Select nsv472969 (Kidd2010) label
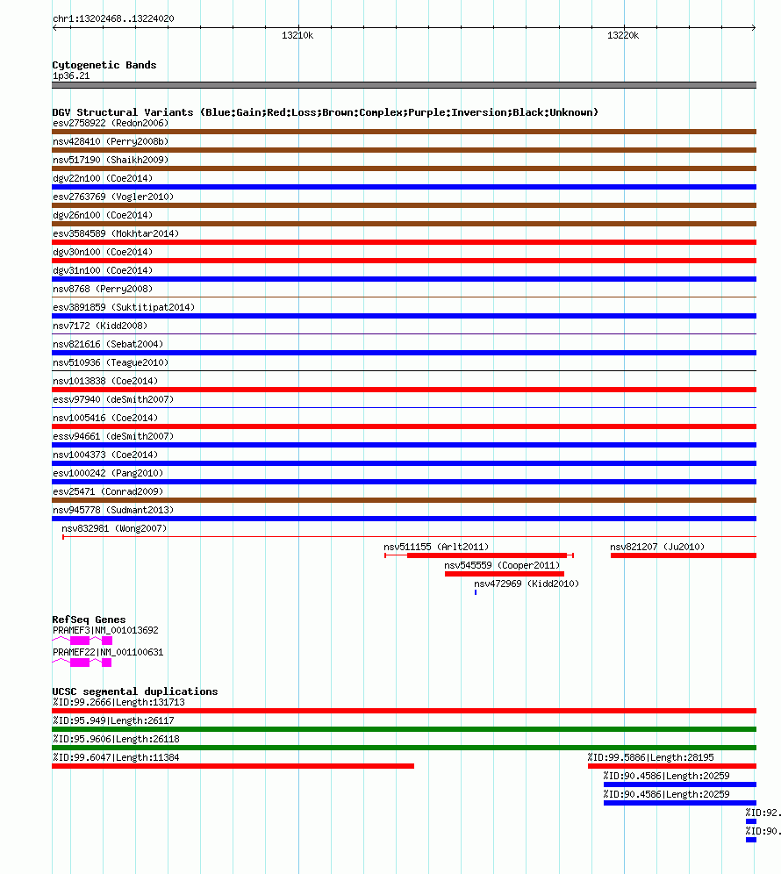Viewport: 781px width, 874px height. (527, 583)
